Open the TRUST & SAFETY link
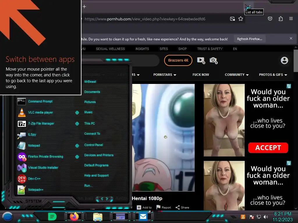The width and height of the screenshot is (298, 223). point(210,49)
